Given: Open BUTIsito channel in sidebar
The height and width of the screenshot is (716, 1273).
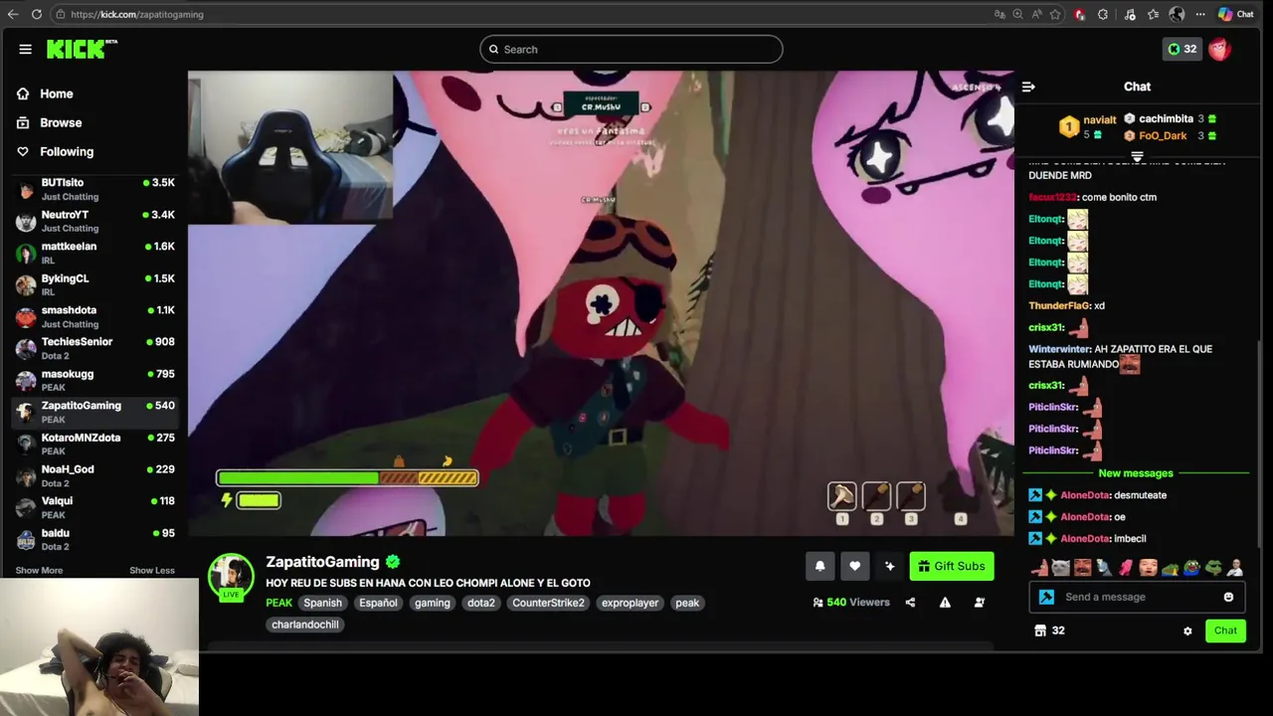Looking at the screenshot, I should click(x=94, y=189).
